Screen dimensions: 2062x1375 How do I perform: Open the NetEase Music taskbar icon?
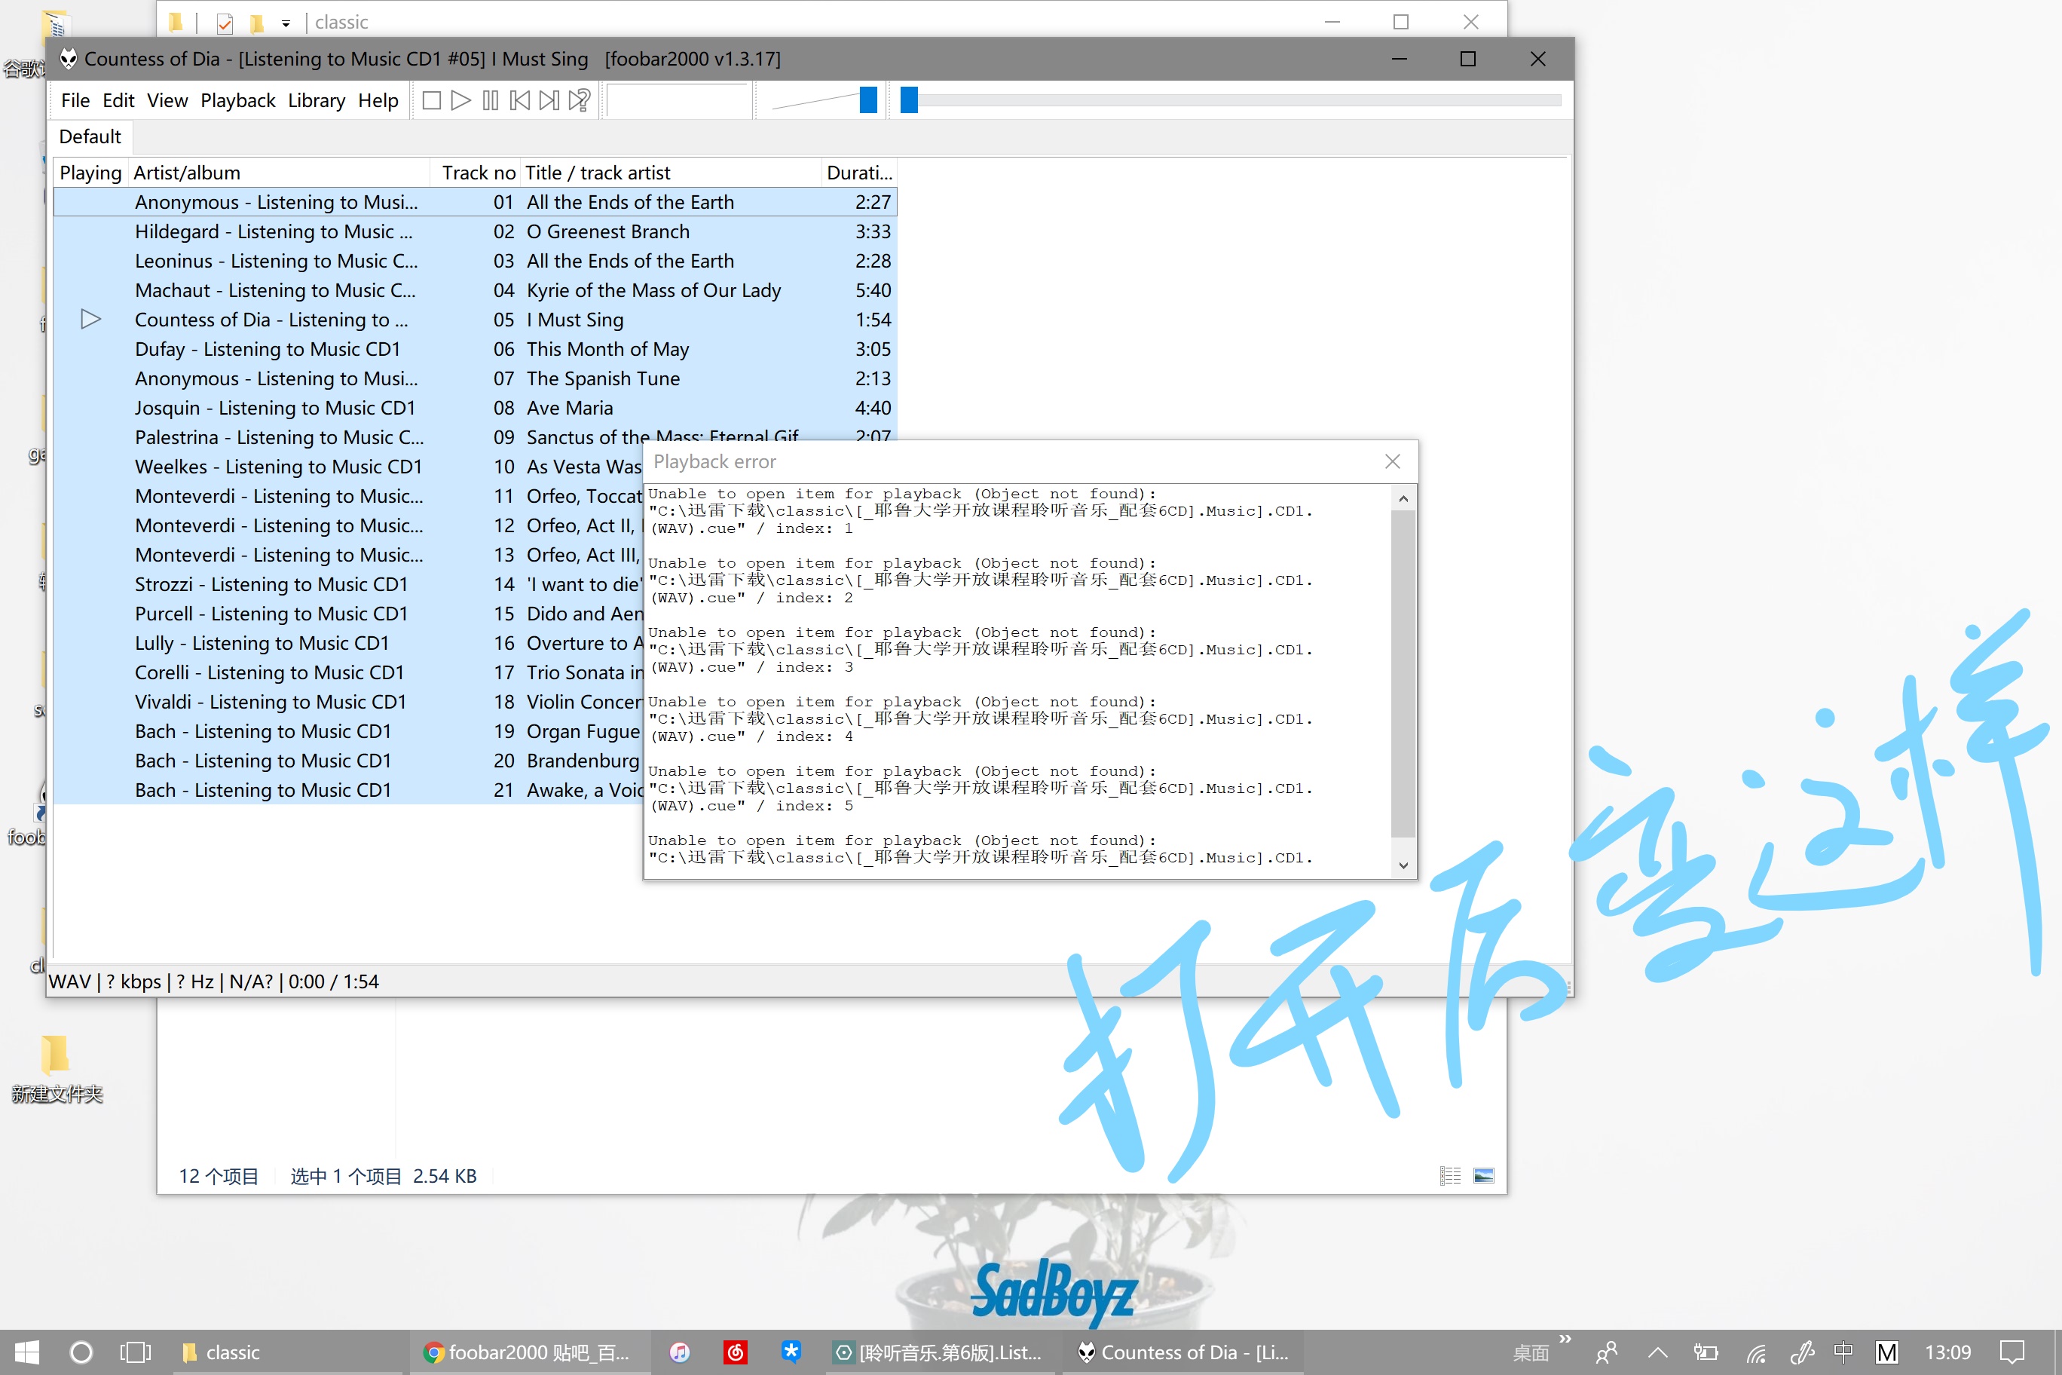[735, 1352]
